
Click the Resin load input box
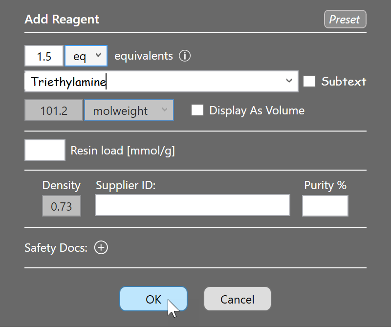coord(45,150)
